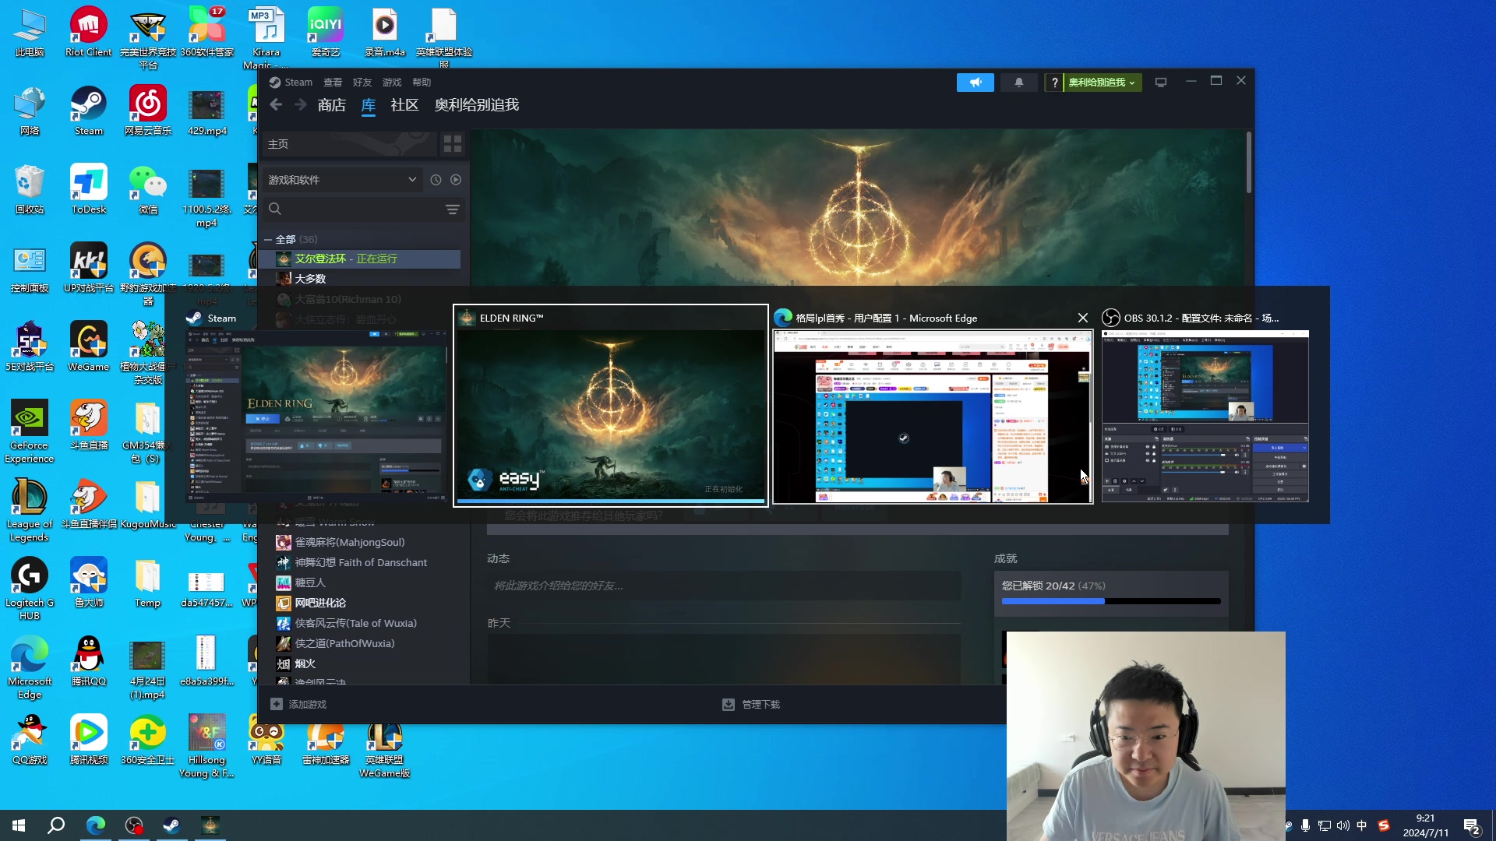Collapse 全部 (36) games list

pos(268,240)
